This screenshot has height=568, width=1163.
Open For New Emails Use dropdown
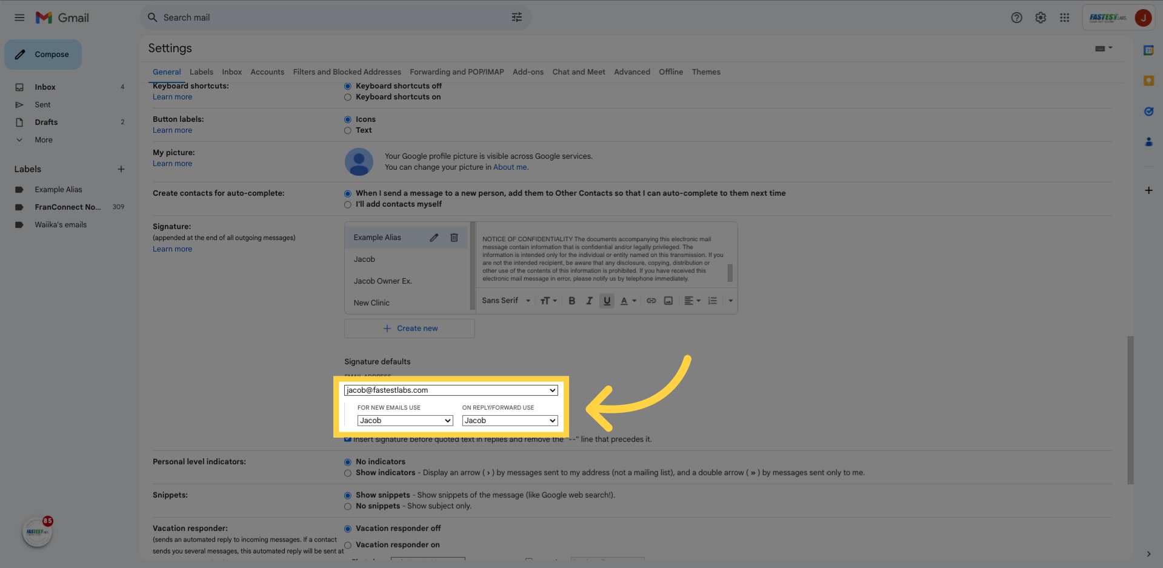coord(405,421)
